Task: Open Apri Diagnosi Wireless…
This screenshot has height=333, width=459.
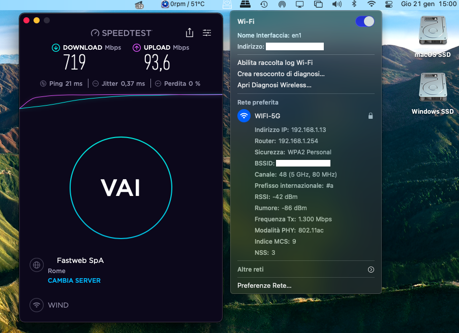Action: (274, 85)
